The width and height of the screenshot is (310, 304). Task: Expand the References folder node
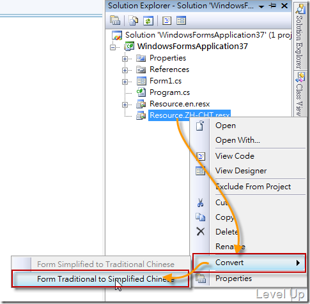click(125, 70)
